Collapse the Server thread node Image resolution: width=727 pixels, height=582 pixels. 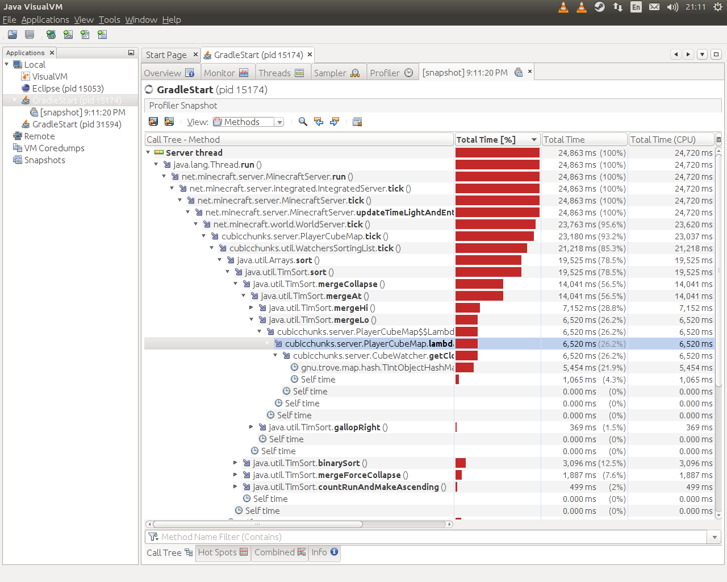click(x=148, y=152)
